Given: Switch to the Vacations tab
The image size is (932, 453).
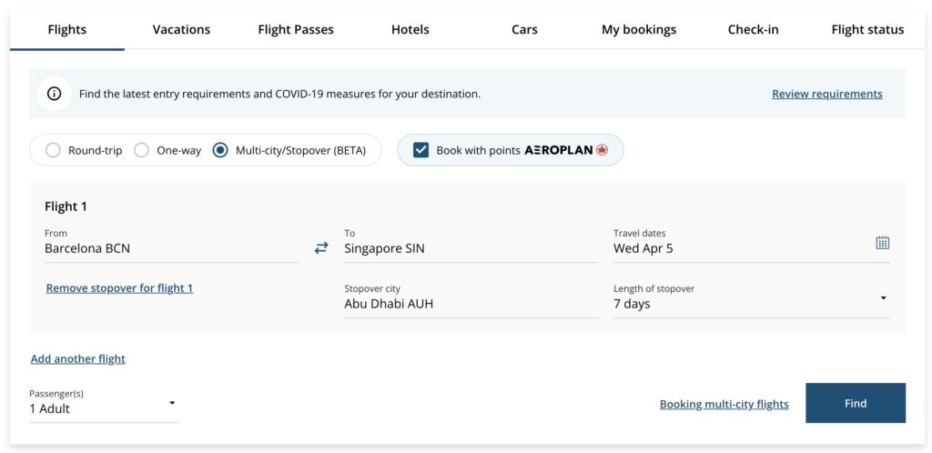Looking at the screenshot, I should pos(181,29).
